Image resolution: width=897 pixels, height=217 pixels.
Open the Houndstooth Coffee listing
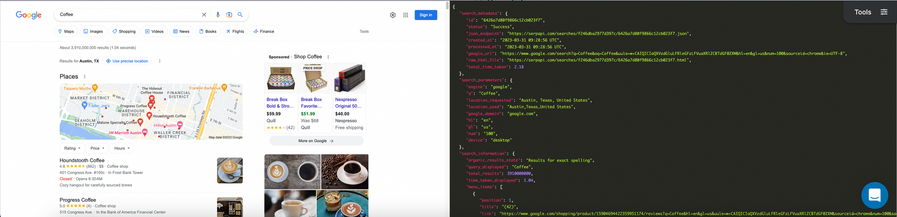click(x=82, y=160)
